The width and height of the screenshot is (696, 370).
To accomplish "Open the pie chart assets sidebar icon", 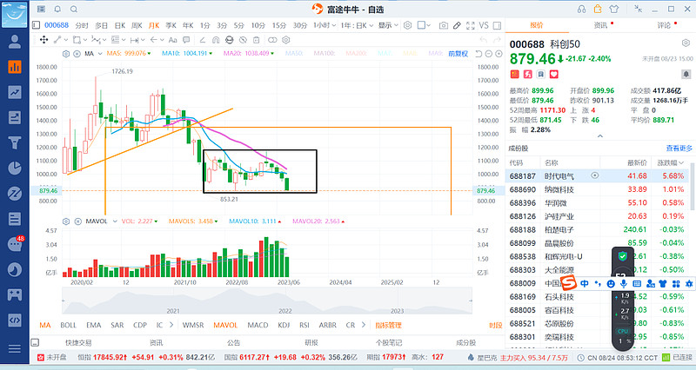I will coord(14,168).
